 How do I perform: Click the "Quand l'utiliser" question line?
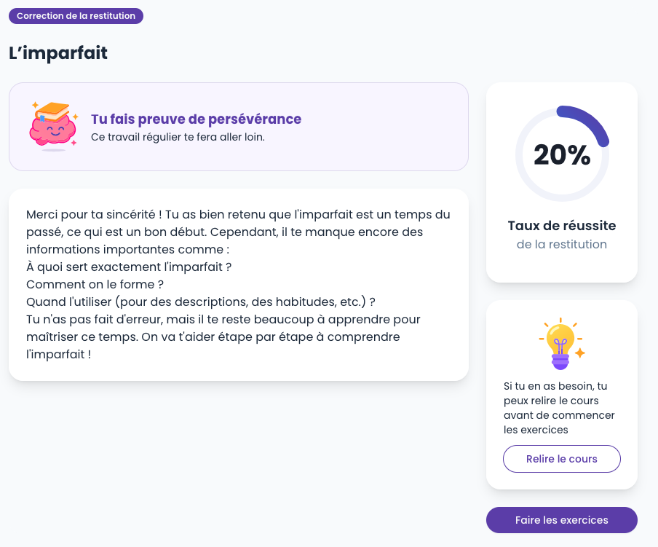[200, 302]
